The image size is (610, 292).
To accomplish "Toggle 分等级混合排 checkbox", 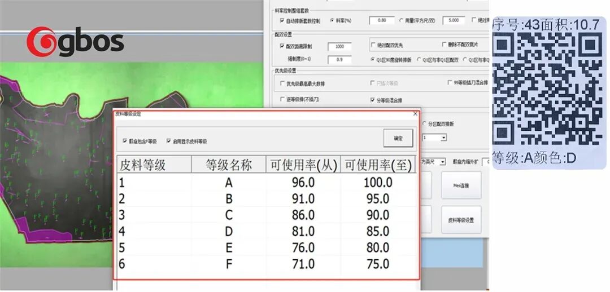I will click(x=373, y=100).
